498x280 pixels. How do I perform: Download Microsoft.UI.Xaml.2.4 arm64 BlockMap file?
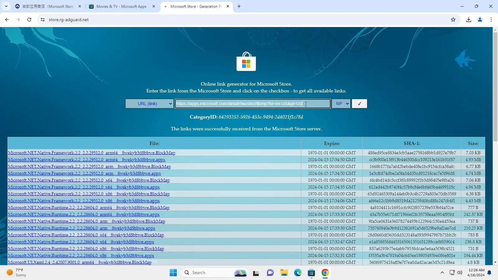point(80,262)
